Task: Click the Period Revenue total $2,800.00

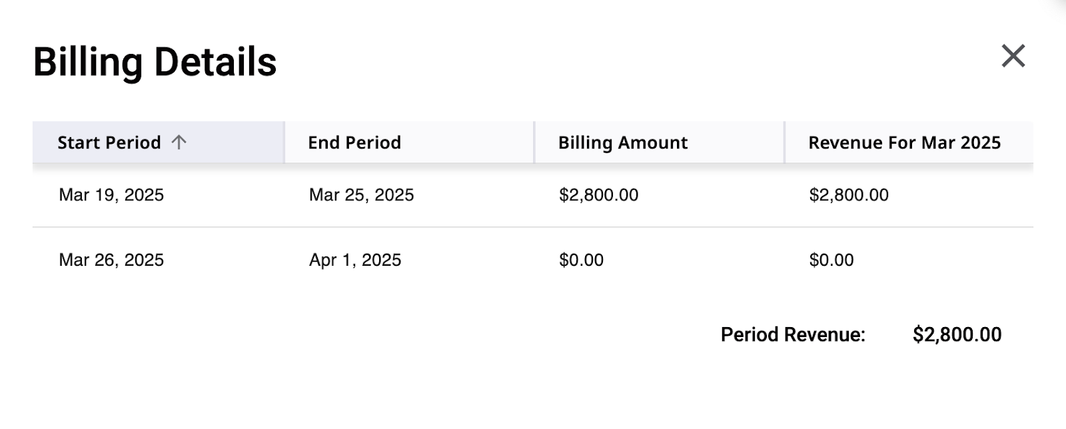Action: [957, 334]
